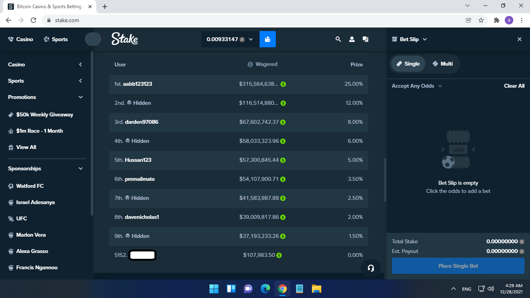Open the Bet Slip dropdown

[425, 39]
